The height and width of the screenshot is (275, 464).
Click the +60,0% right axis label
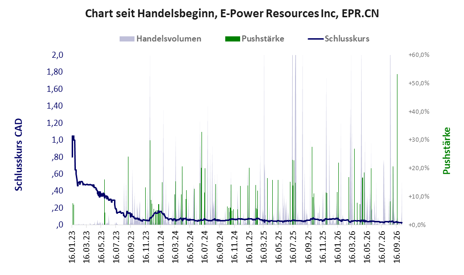(419, 55)
